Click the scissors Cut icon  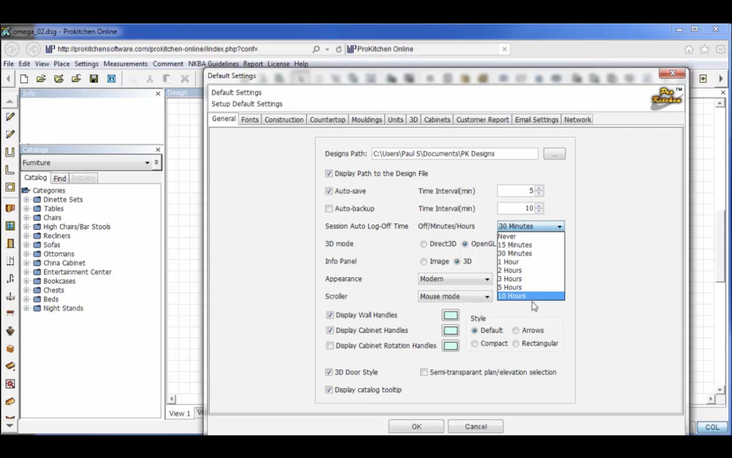pos(149,78)
